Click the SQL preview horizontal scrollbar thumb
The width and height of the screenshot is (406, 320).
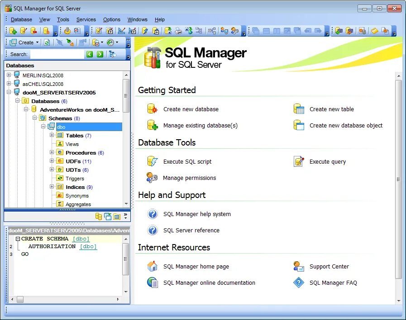(x=20, y=299)
